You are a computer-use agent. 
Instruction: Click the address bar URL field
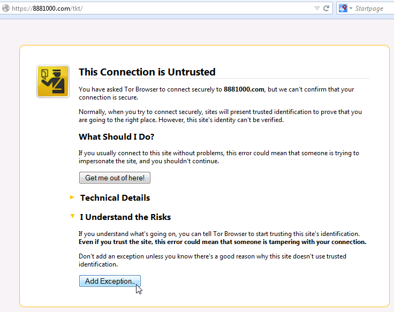click(161, 8)
